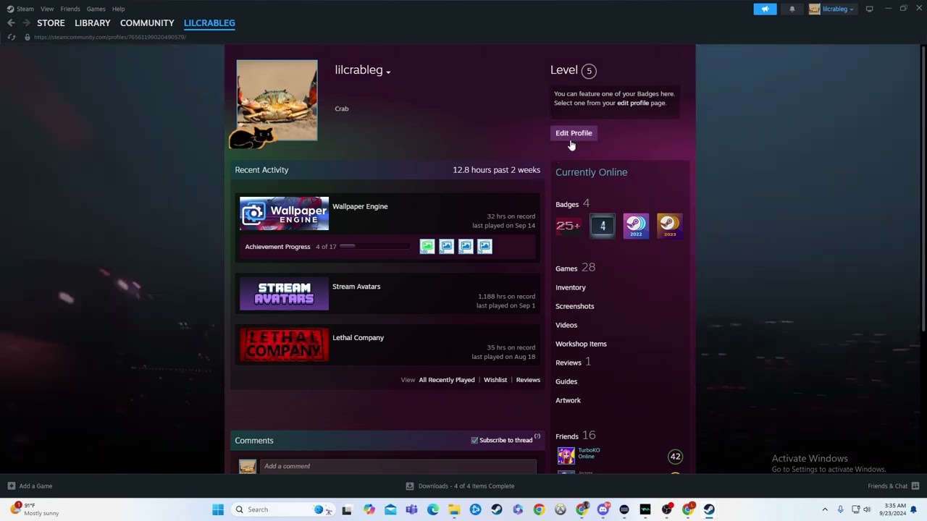Viewport: 927px width, 521px height.
Task: Click the Steam 2023 badge icon
Action: (x=668, y=225)
